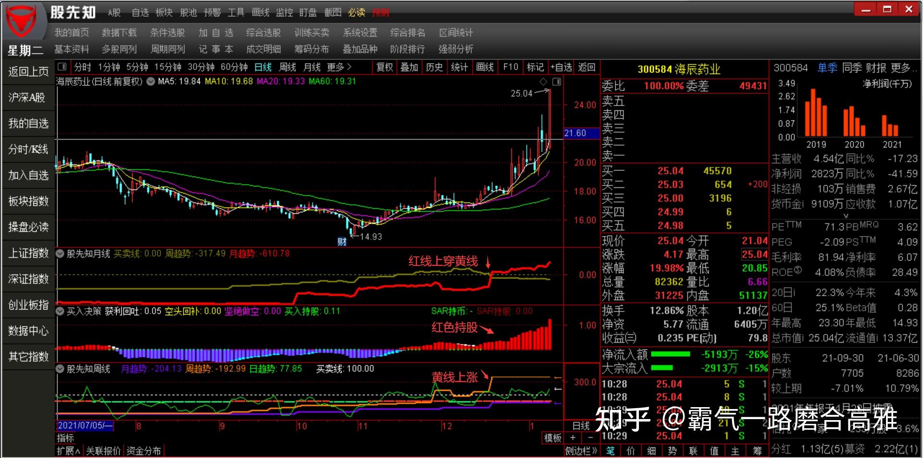This screenshot has width=923, height=458.
Task: Select the 1分钟 timeframe
Action: pyautogui.click(x=109, y=67)
